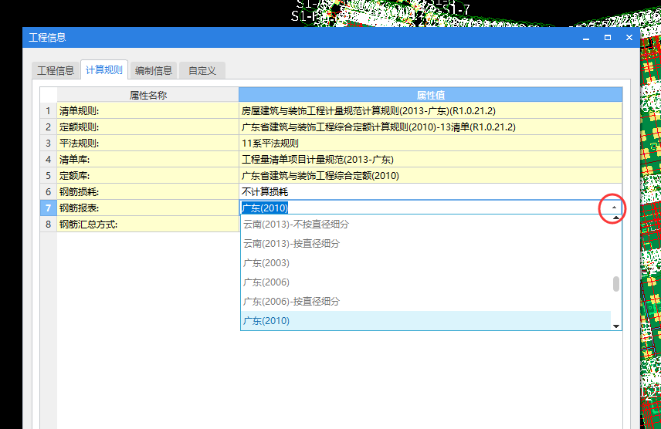Screen dimensions: 661x429
Task: Choose 云南(2013)-不按直径细分 from the list
Action: click(x=425, y=225)
